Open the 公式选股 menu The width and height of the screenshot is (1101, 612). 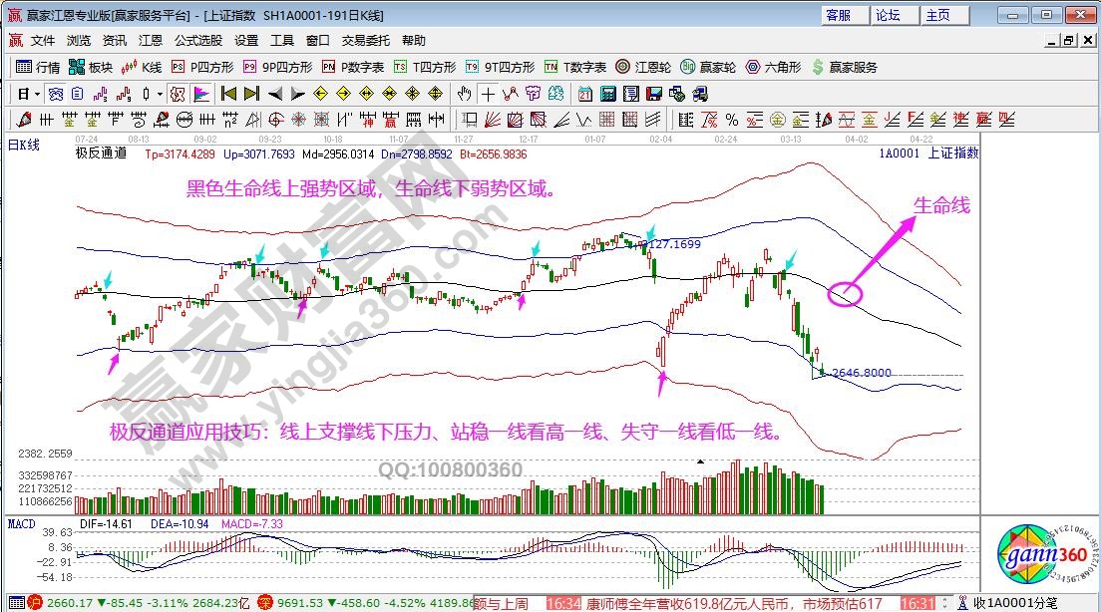pos(198,41)
